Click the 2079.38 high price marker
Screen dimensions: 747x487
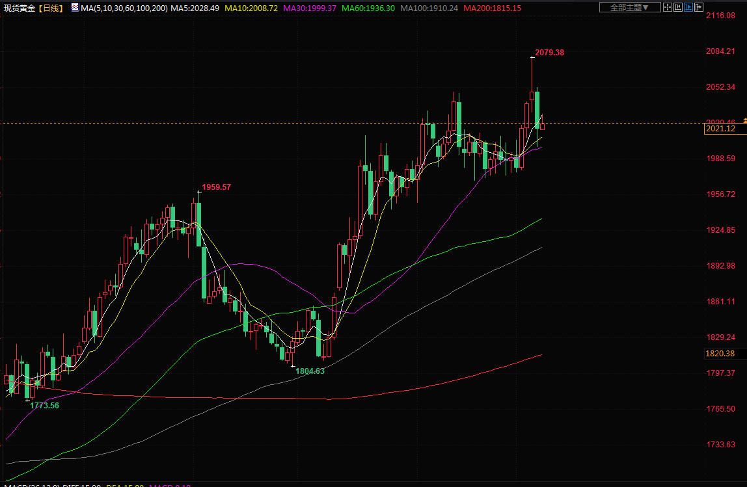click(549, 53)
